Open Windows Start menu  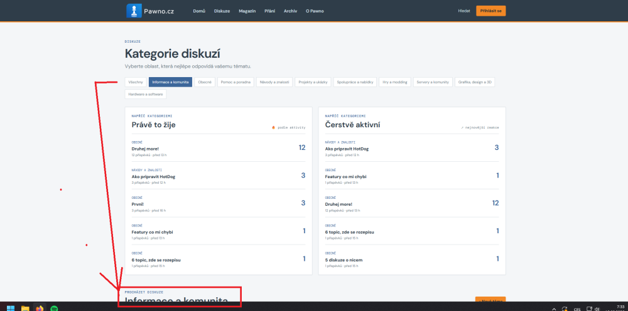11,308
